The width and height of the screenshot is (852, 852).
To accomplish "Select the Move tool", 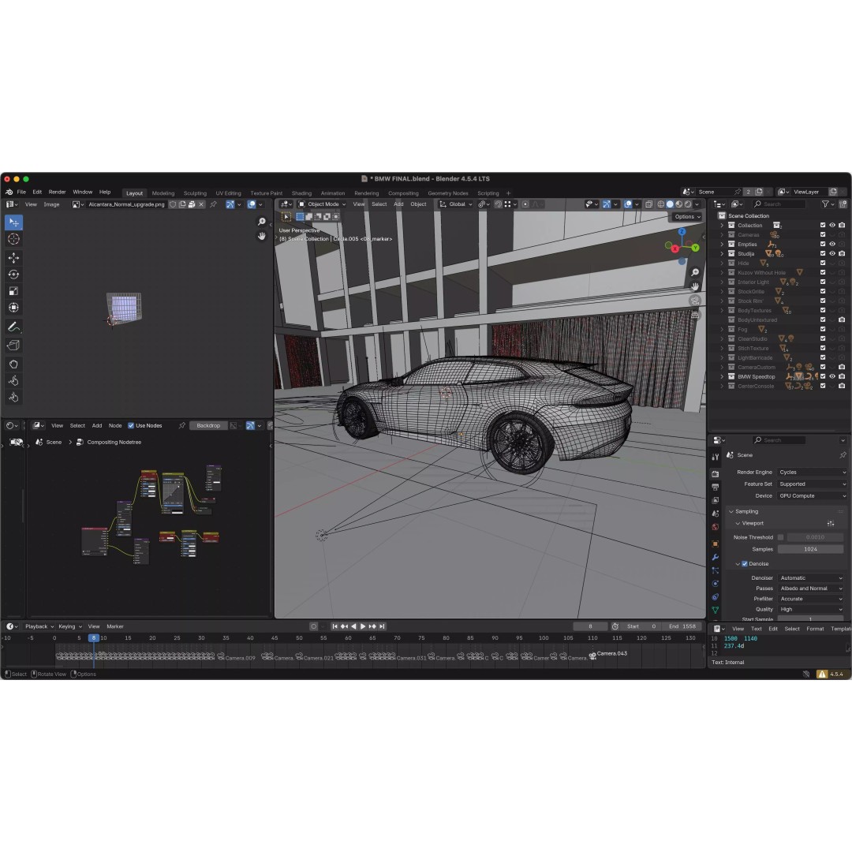I will pos(13,258).
